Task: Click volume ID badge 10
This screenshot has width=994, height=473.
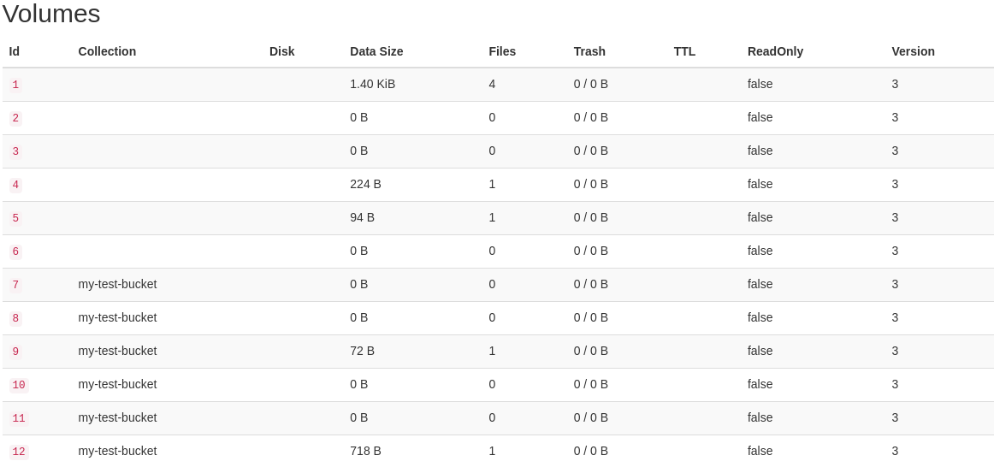Action: (19, 385)
